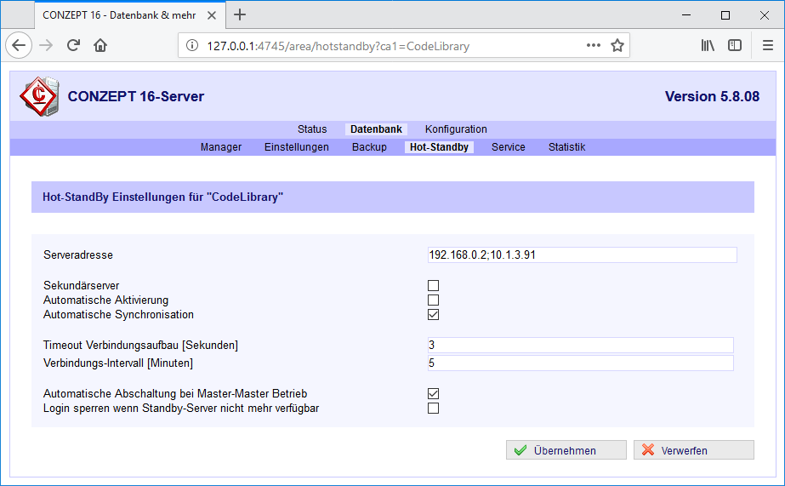The height and width of the screenshot is (486, 785).
Task: Go to the browser home page
Action: pos(100,46)
